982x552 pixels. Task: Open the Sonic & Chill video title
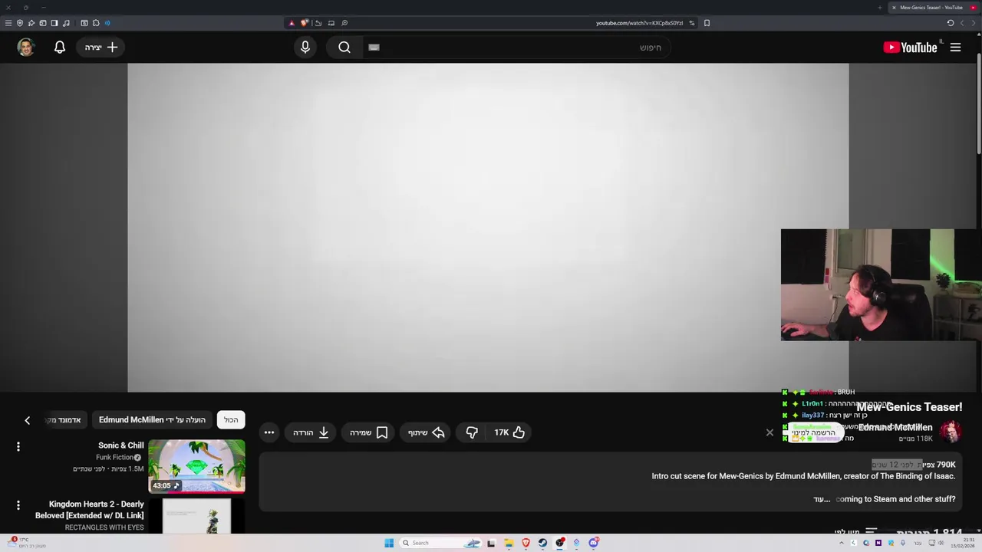pyautogui.click(x=121, y=445)
